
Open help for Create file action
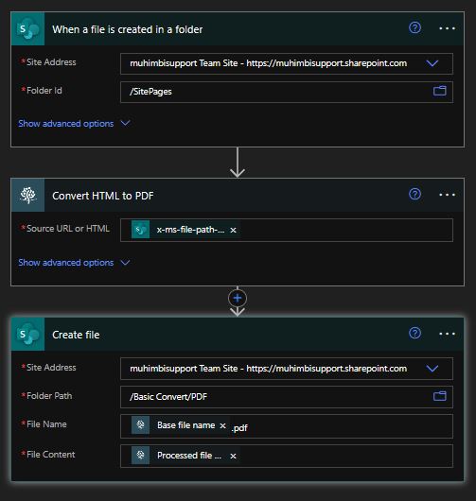[x=414, y=334]
